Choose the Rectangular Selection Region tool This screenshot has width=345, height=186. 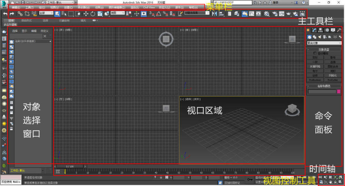click(71, 14)
